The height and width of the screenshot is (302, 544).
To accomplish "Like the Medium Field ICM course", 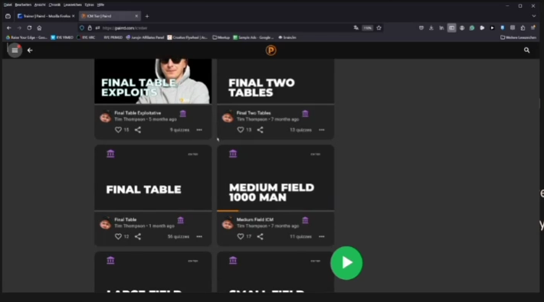I will [x=241, y=236].
